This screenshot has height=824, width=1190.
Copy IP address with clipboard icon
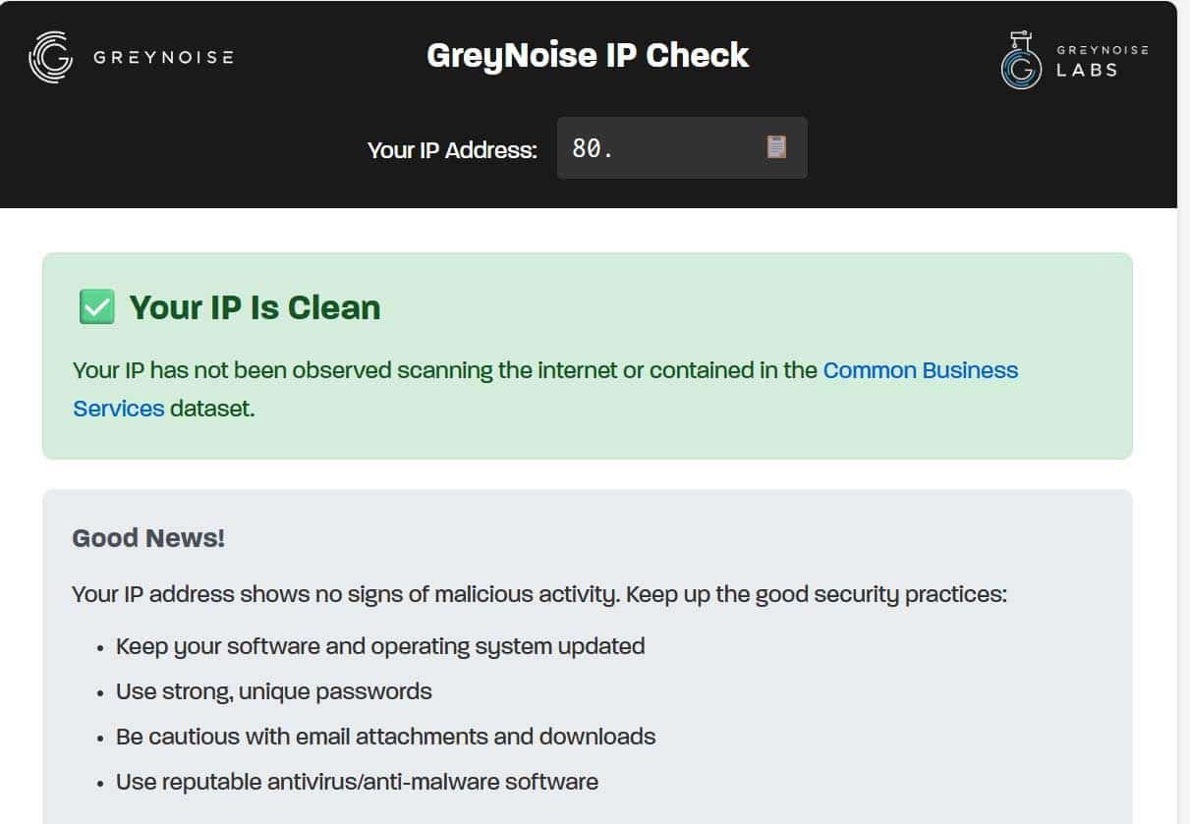tap(776, 147)
